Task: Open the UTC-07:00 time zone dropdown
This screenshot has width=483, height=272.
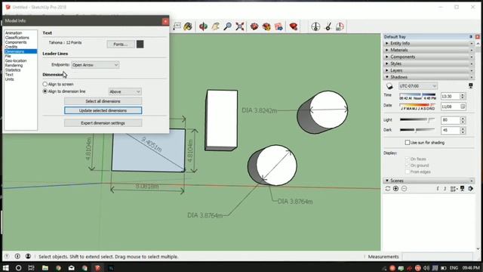Action: pos(417,86)
